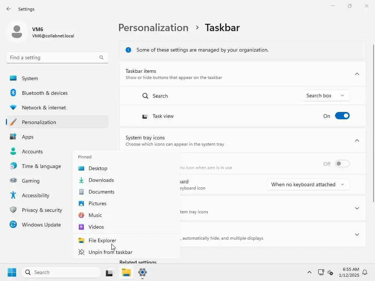Click the info icon in the organization notice
The image size is (375, 281).
click(x=129, y=50)
